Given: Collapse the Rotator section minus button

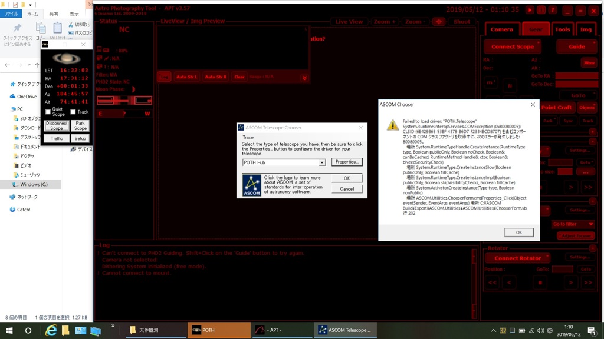Looking at the screenshot, I should pos(592,248).
